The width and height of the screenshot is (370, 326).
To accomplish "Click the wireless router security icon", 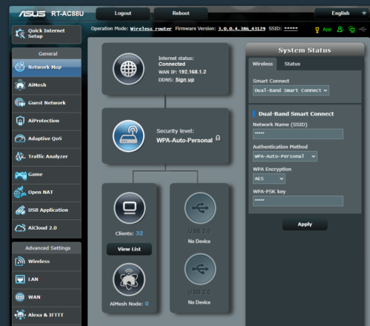I will coord(129,136).
